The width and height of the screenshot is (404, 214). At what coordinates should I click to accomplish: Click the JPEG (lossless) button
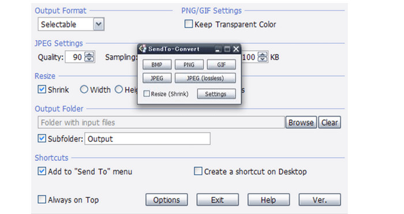click(205, 78)
